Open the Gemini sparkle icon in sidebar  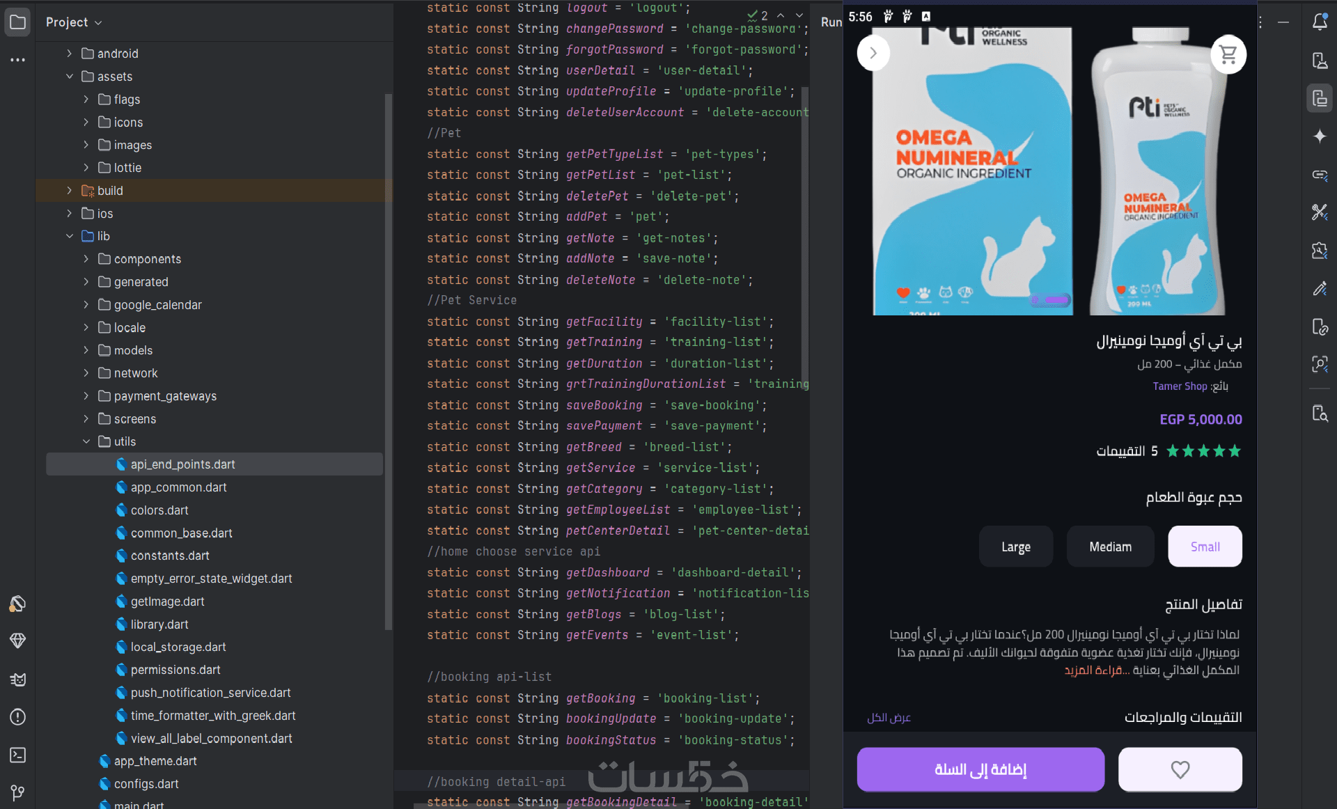pos(1320,136)
